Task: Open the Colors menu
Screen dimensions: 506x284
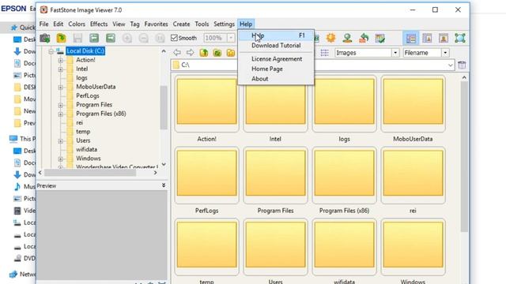Action: tap(77, 24)
